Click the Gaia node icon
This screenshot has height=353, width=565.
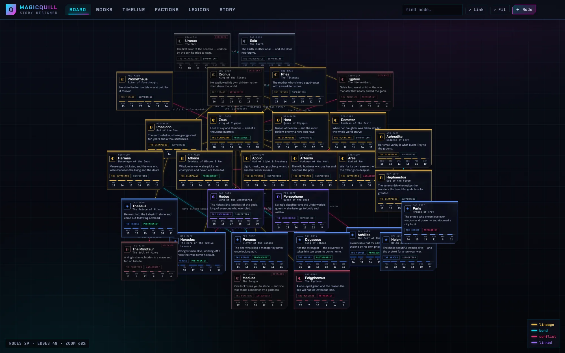(x=245, y=41)
